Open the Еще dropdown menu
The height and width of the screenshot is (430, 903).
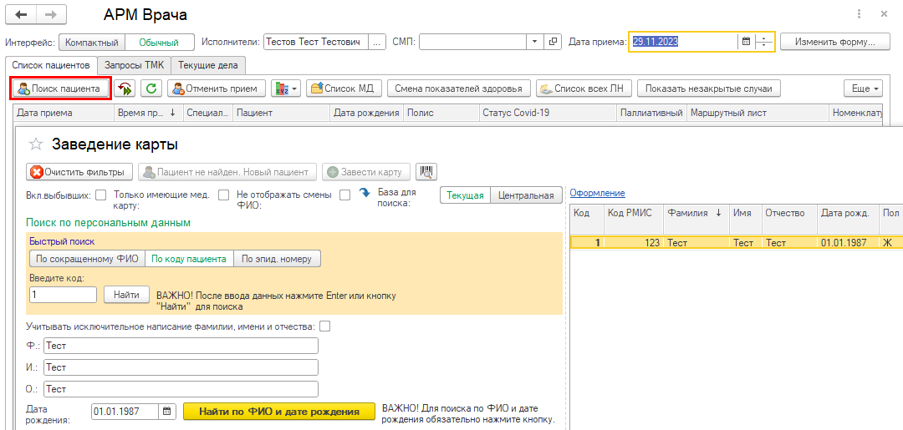[x=861, y=89]
